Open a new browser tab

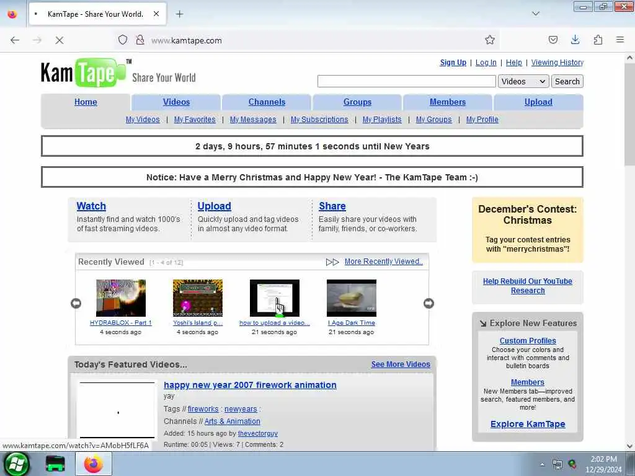tap(179, 14)
